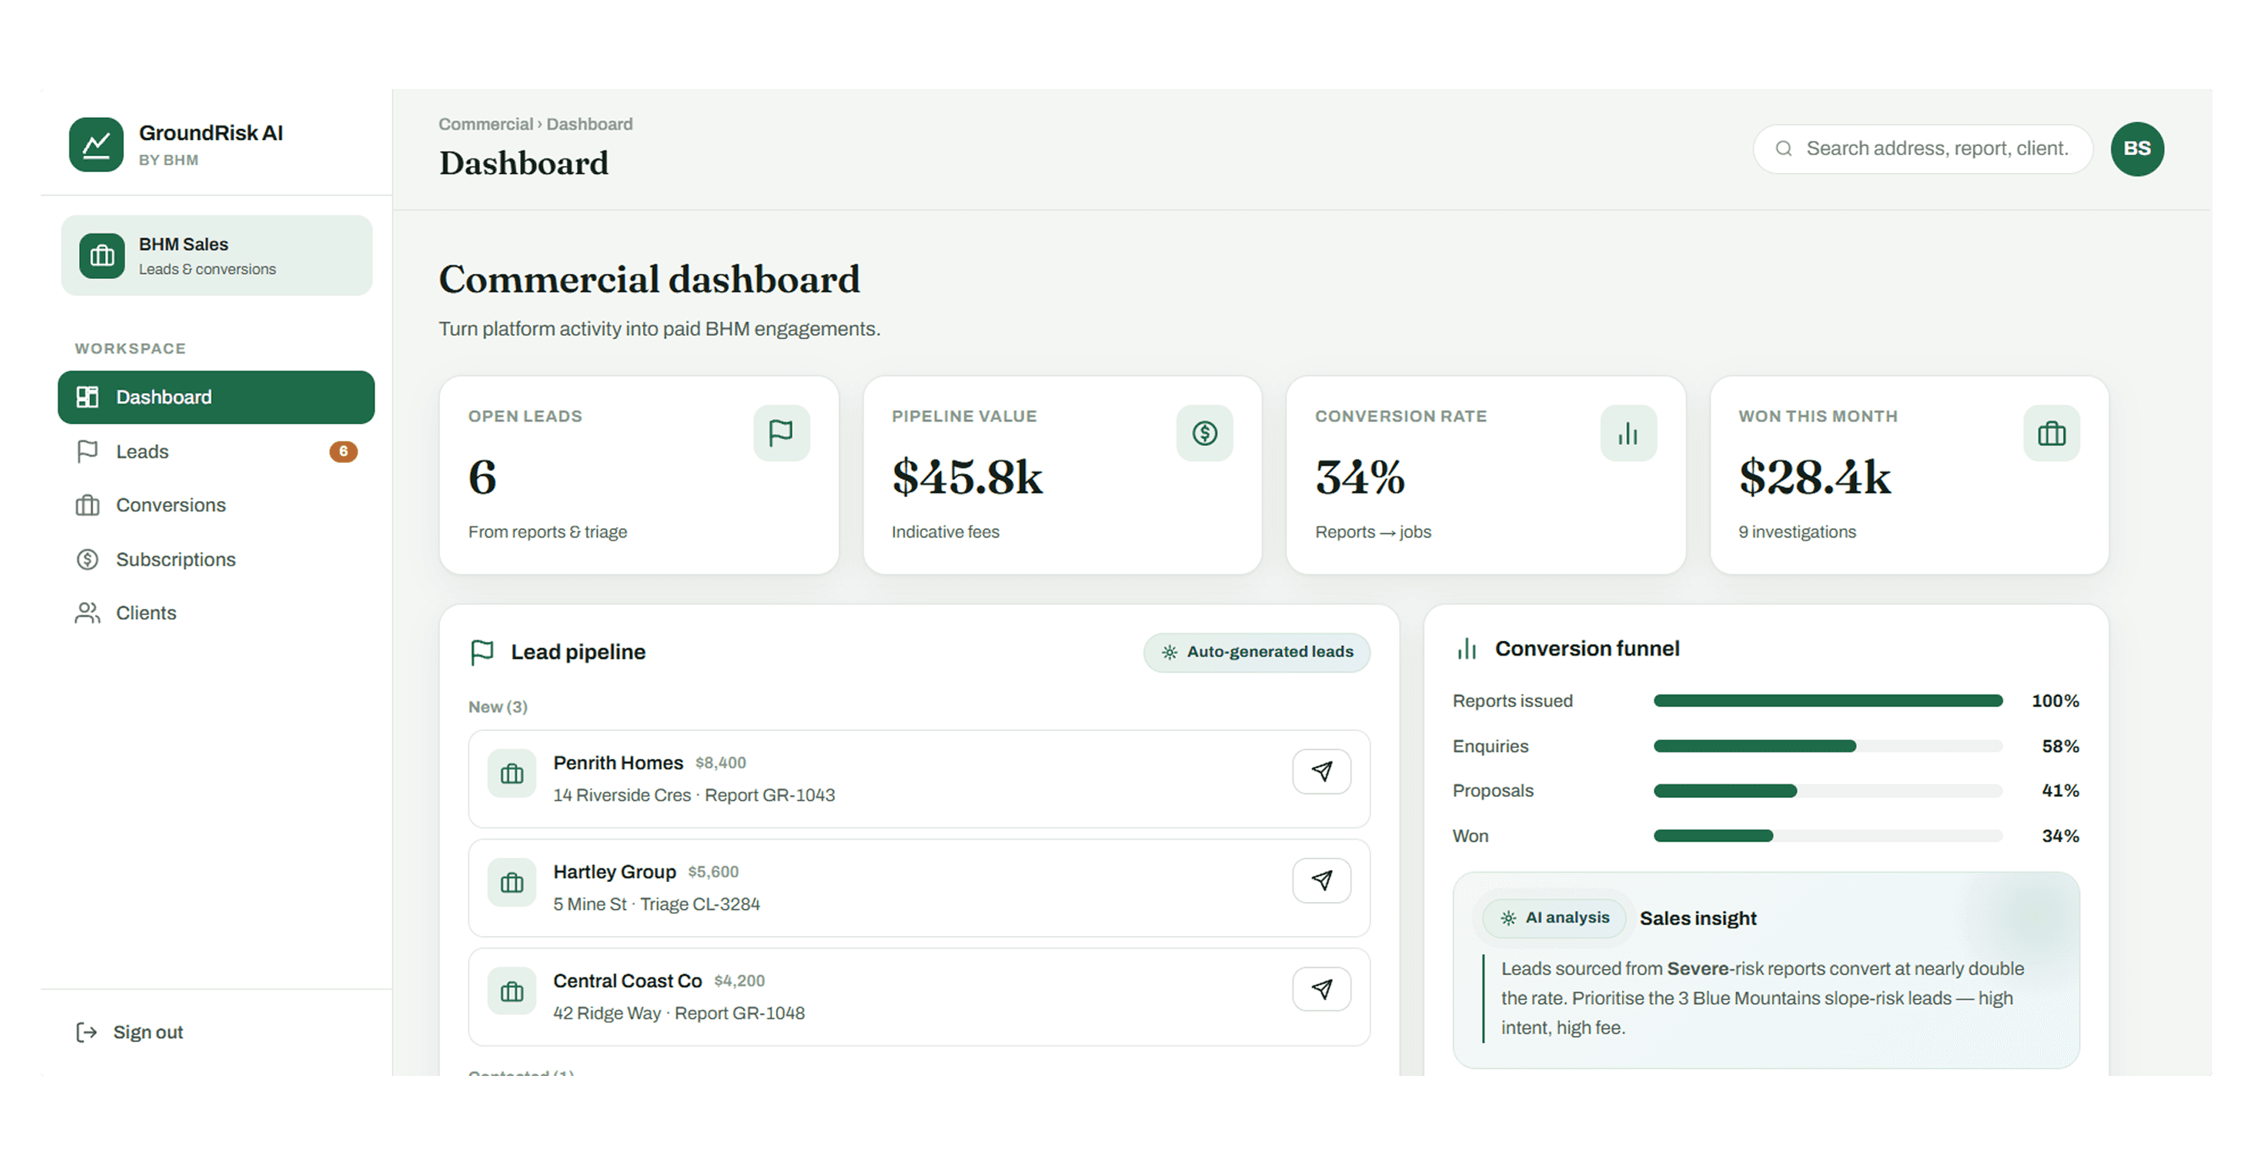Click the 34% conversion rate value
The height and width of the screenshot is (1165, 2253).
coord(1360,477)
